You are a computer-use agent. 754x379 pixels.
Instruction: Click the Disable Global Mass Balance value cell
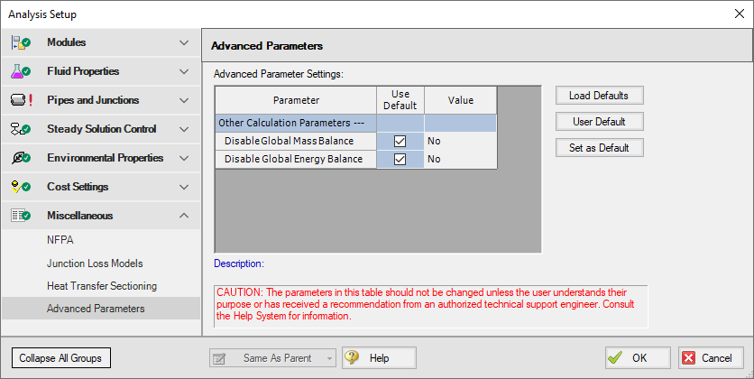click(460, 141)
